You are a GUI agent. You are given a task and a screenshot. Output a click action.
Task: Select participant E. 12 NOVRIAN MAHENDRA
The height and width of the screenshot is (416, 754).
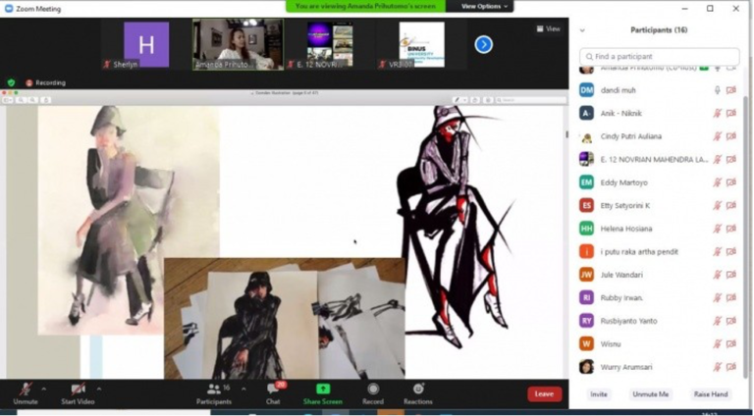click(x=659, y=160)
